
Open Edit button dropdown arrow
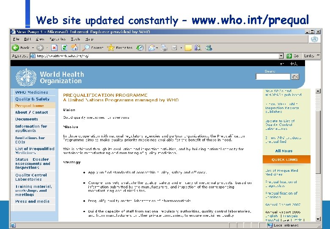click(181, 48)
